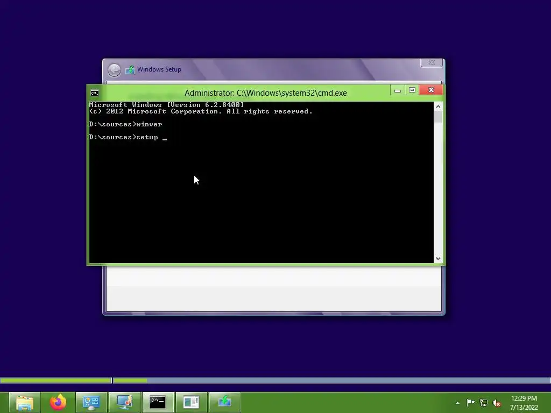This screenshot has width=551, height=413.
Task: Click the cmd.exe window title text
Action: (266, 92)
